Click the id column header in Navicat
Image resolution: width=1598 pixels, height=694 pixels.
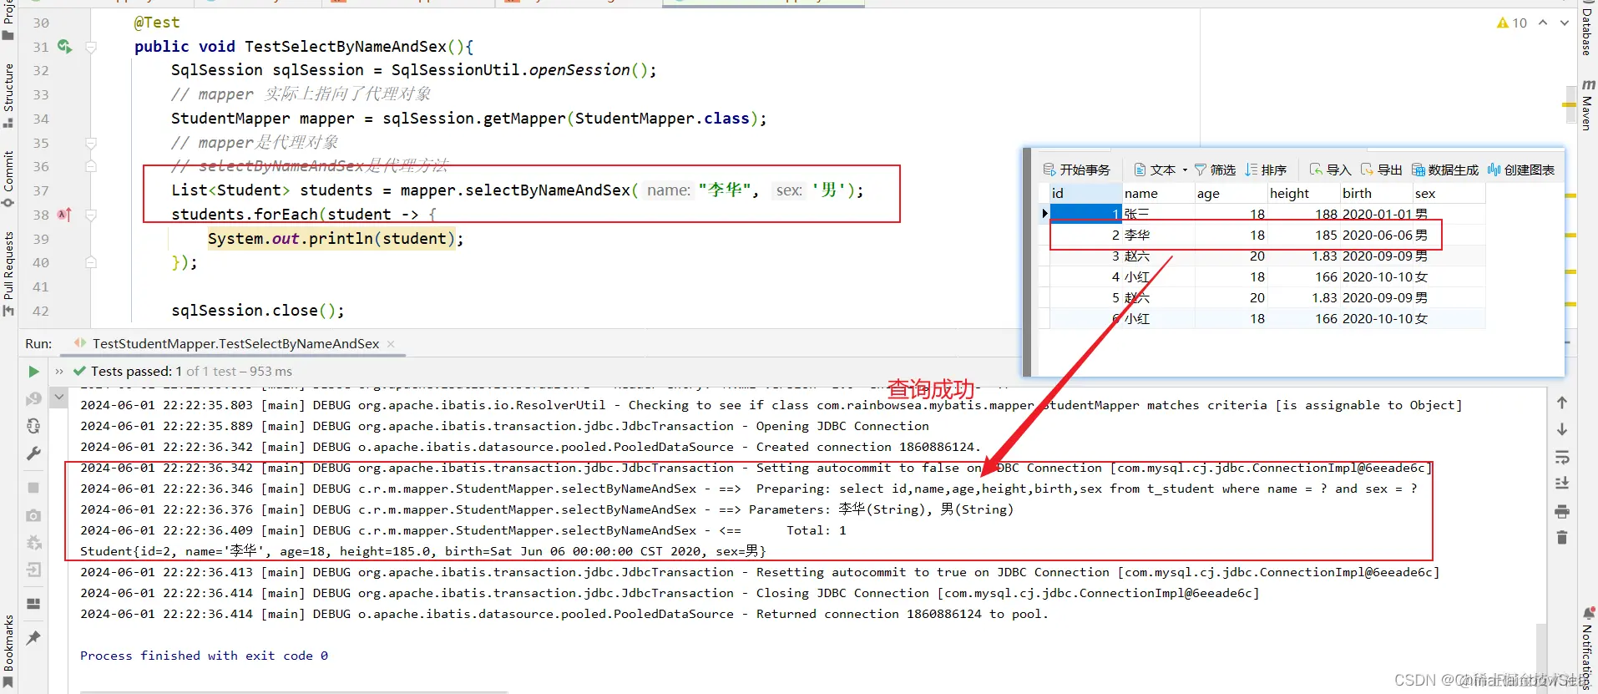[1085, 193]
